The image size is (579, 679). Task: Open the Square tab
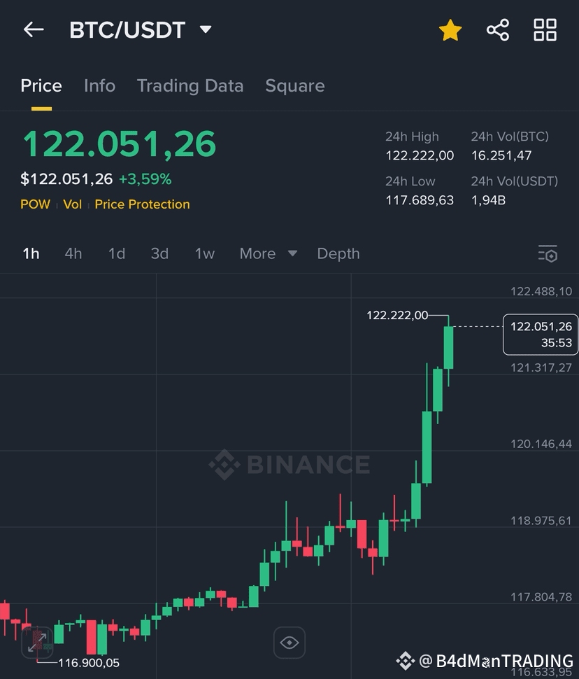(294, 85)
